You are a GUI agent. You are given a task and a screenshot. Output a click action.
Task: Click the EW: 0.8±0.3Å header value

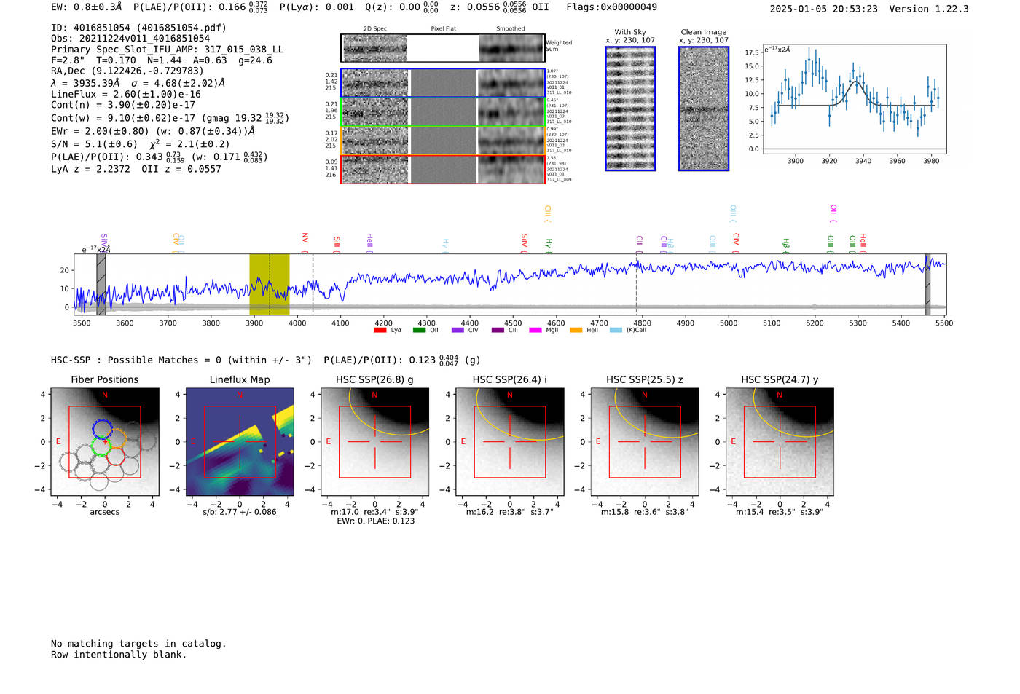pyautogui.click(x=87, y=7)
